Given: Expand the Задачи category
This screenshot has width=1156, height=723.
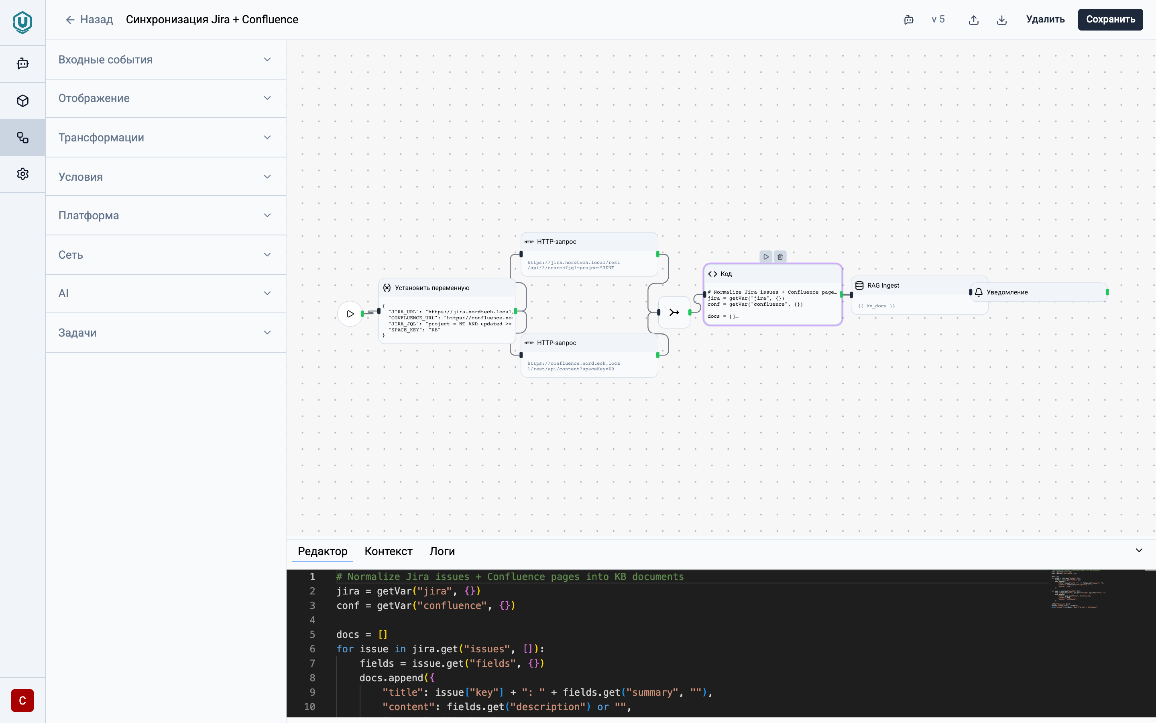Looking at the screenshot, I should (x=166, y=333).
